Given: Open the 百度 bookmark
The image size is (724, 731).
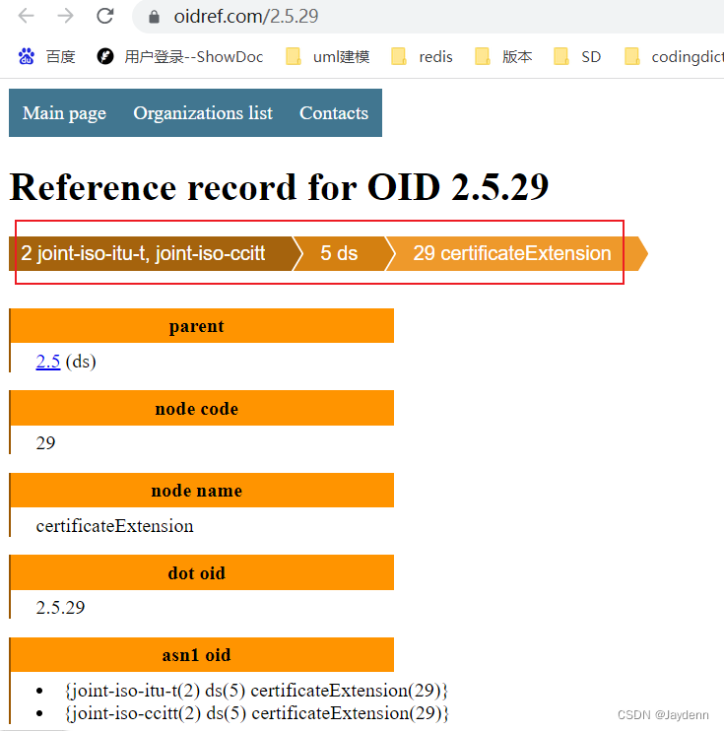Looking at the screenshot, I should point(46,57).
